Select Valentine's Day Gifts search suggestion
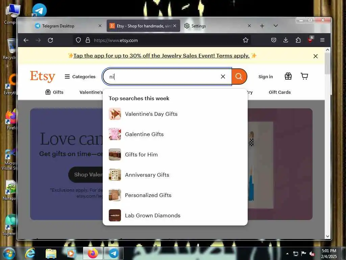Viewport: 346px width, 260px height. click(175, 114)
